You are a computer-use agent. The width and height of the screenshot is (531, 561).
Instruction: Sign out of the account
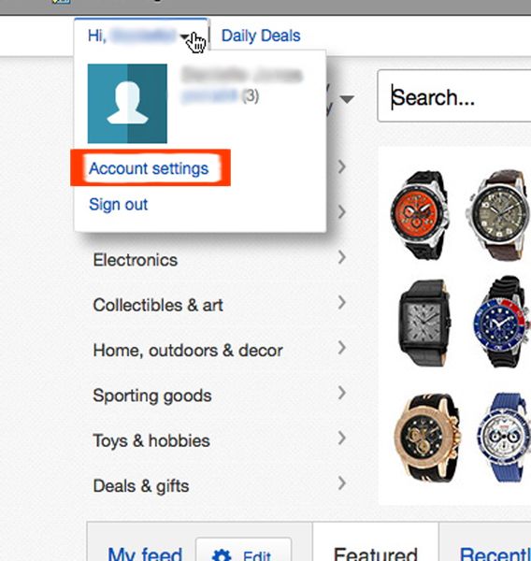pos(118,205)
